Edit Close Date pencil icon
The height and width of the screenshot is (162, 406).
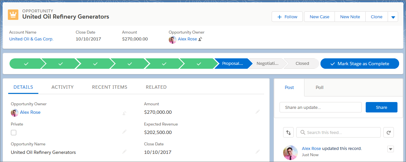click(258, 152)
